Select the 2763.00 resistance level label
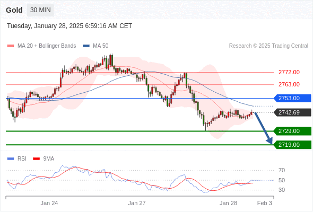Image resolution: width=313 pixels, height=212 pixels. click(x=289, y=84)
